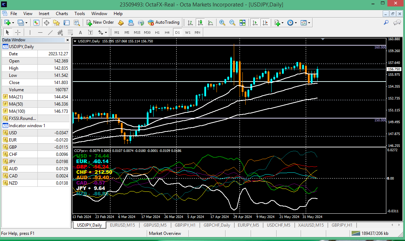Expand the arrows shapes dropdown
This screenshot has height=241, width=405.
click(106, 33)
